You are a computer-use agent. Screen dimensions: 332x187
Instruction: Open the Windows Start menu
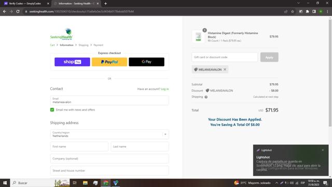click(5, 183)
